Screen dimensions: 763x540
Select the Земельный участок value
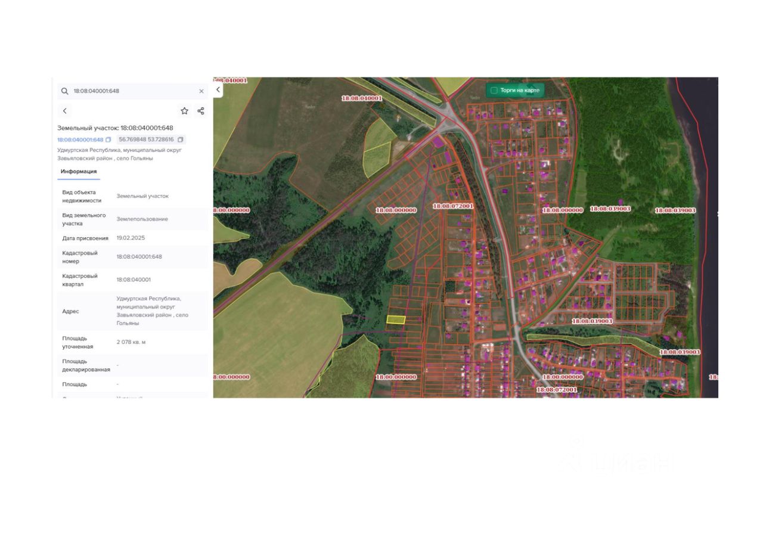click(x=142, y=196)
